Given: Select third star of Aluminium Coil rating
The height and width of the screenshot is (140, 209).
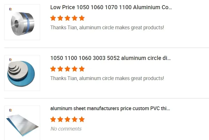Looking at the screenshot, I should [67, 18].
